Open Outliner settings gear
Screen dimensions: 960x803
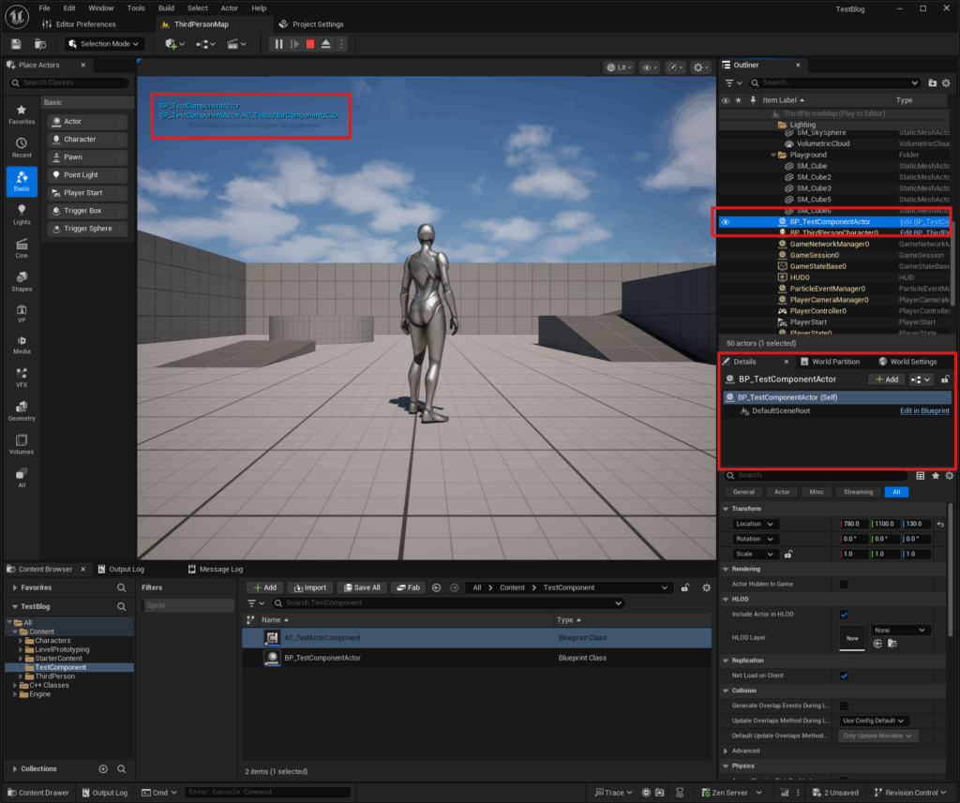click(x=947, y=82)
